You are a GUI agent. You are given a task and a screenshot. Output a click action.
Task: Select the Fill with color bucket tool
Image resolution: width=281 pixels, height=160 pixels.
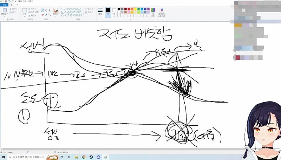click(46, 11)
